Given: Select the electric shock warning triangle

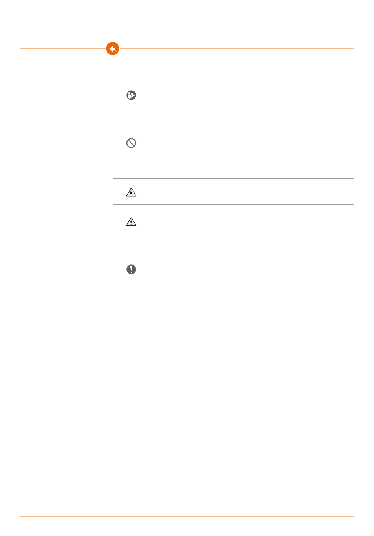Looking at the screenshot, I should pyautogui.click(x=131, y=192).
